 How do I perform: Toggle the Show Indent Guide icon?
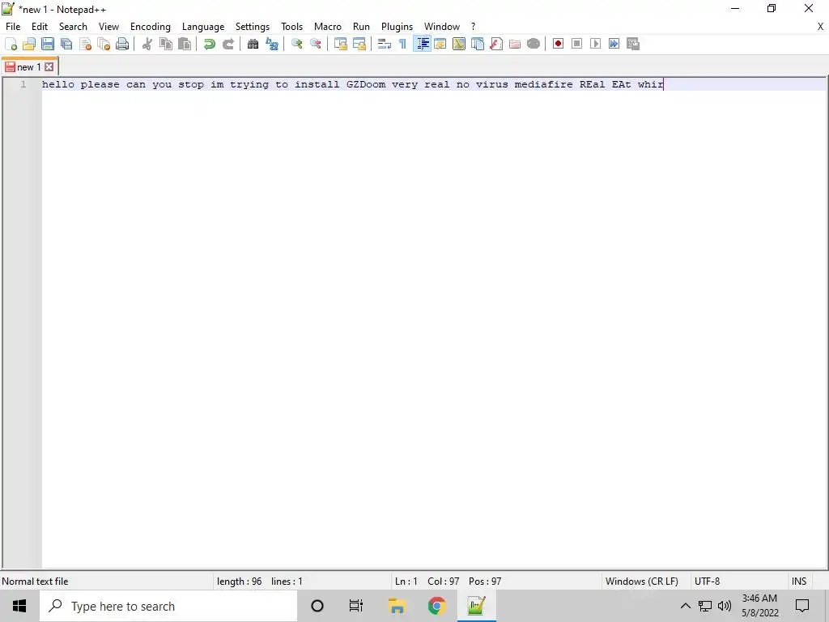click(422, 44)
